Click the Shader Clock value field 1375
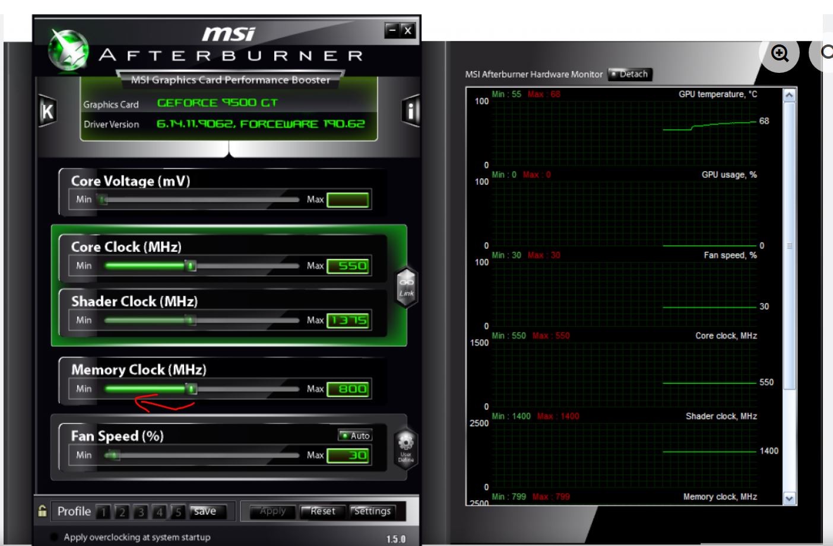Screen dimensions: 833x546 click(349, 320)
